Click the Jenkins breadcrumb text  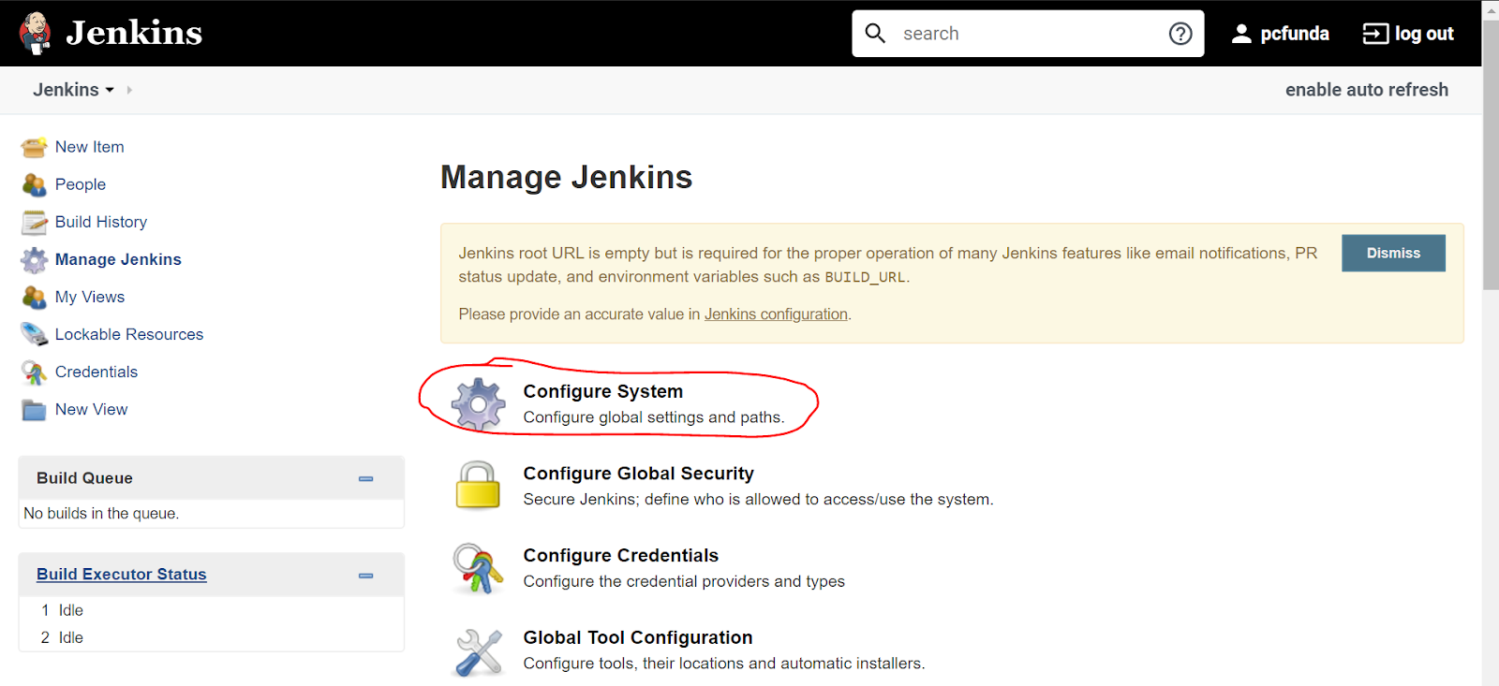tap(66, 90)
